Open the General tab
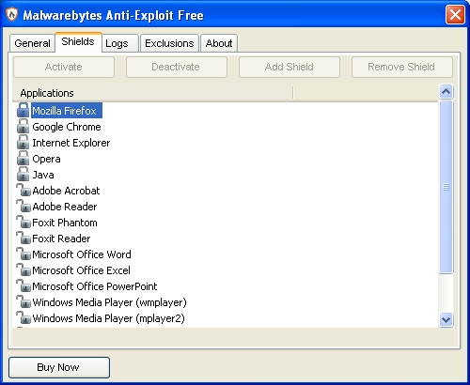Image resolution: width=470 pixels, height=385 pixels. [32, 43]
